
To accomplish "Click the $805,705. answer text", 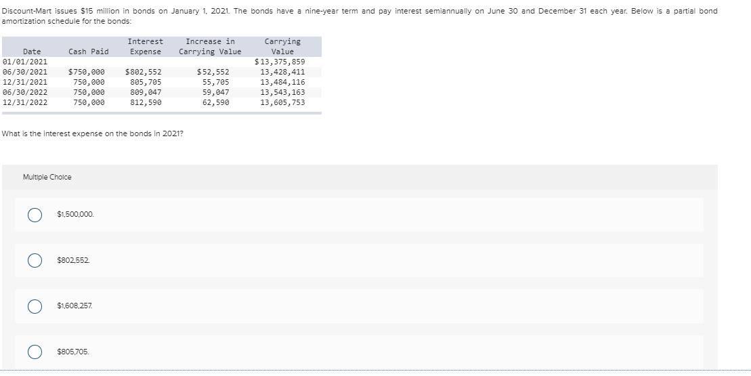I will [x=73, y=352].
